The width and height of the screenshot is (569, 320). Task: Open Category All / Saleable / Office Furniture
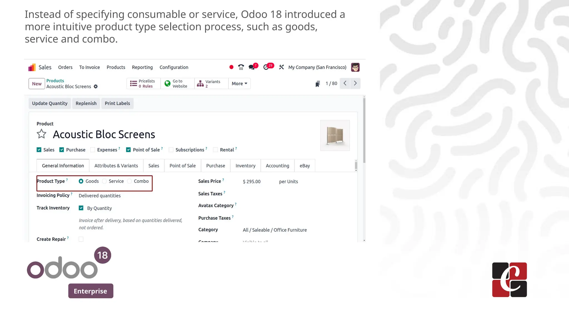[x=275, y=230]
